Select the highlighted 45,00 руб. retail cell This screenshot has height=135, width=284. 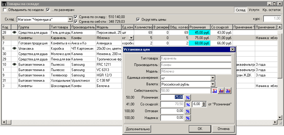(200, 33)
